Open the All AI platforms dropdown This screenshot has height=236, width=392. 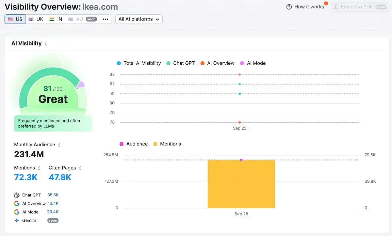pyautogui.click(x=139, y=19)
